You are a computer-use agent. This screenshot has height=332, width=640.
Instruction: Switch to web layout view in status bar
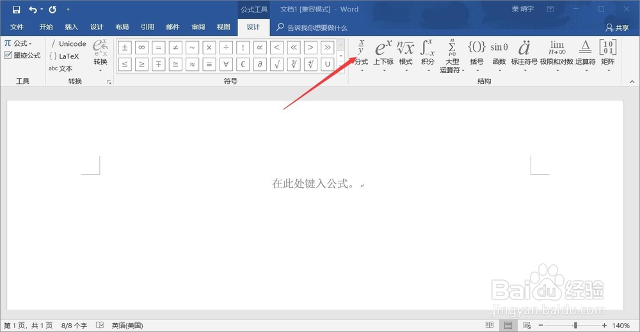click(527, 325)
